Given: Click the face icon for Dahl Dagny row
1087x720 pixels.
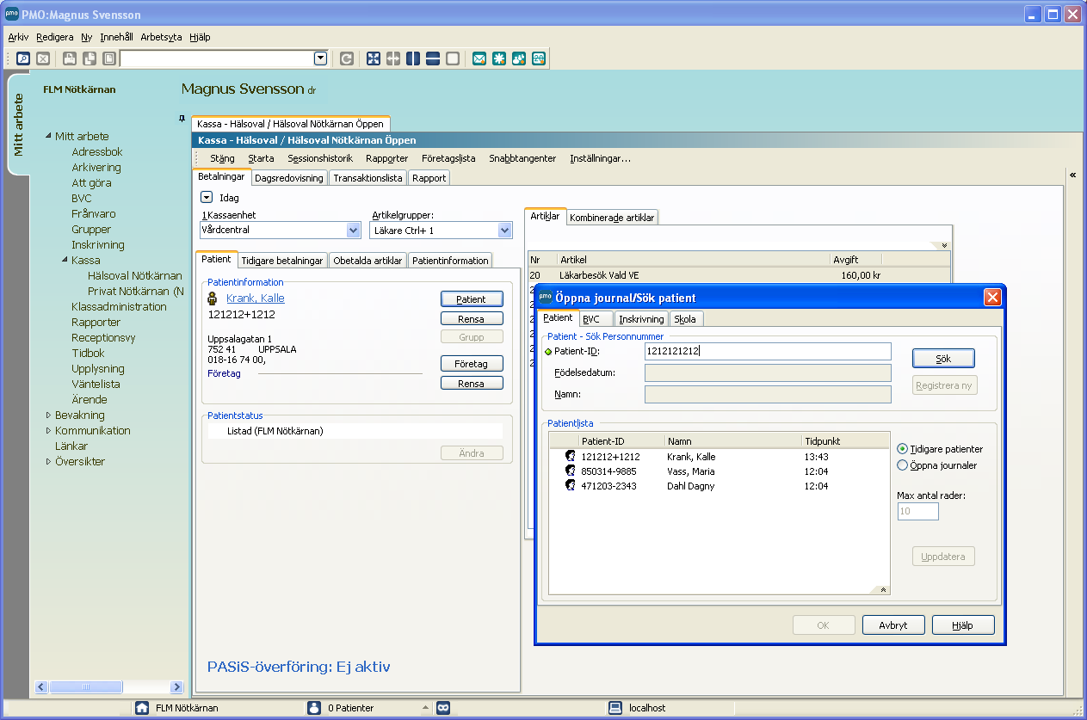Looking at the screenshot, I should pos(569,486).
